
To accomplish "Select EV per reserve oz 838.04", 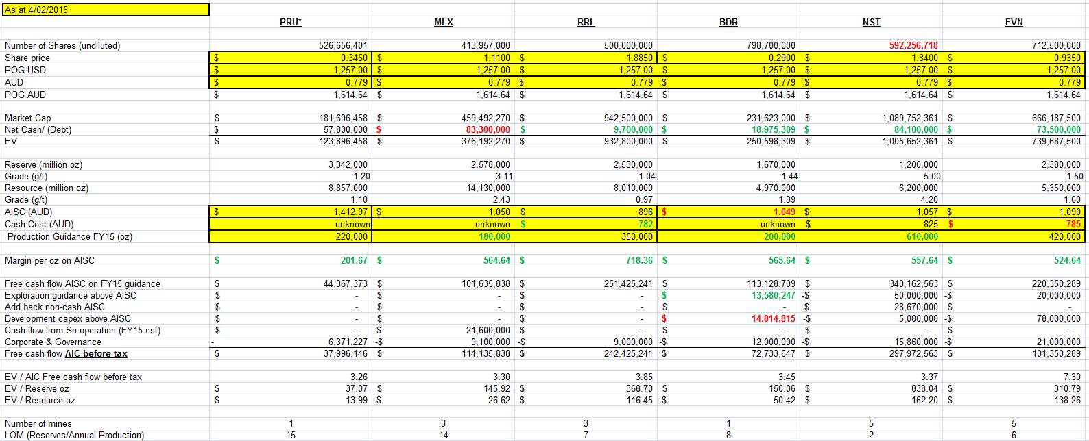I will tap(924, 389).
